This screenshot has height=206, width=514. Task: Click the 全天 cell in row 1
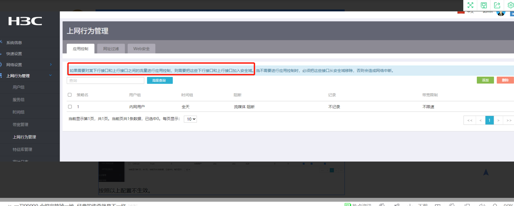[186, 107]
